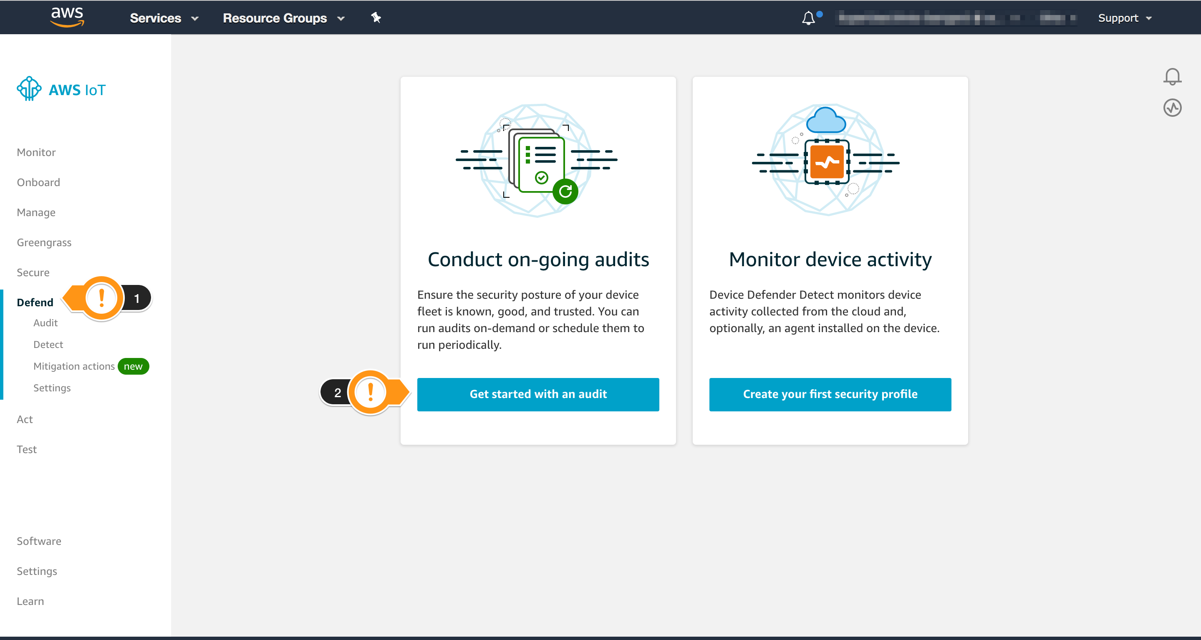This screenshot has height=640, width=1201.
Task: Open the header notifications bell
Action: coord(809,18)
